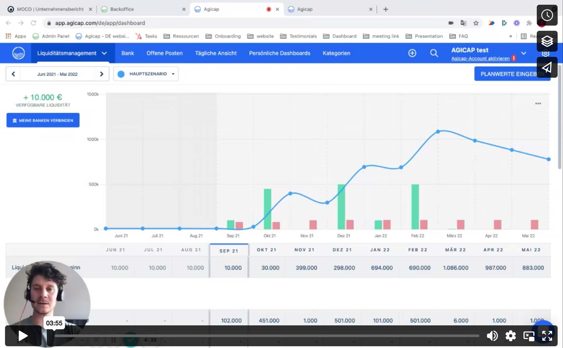Open Persönliche Dashboards
563x348 pixels.
pyautogui.click(x=279, y=53)
